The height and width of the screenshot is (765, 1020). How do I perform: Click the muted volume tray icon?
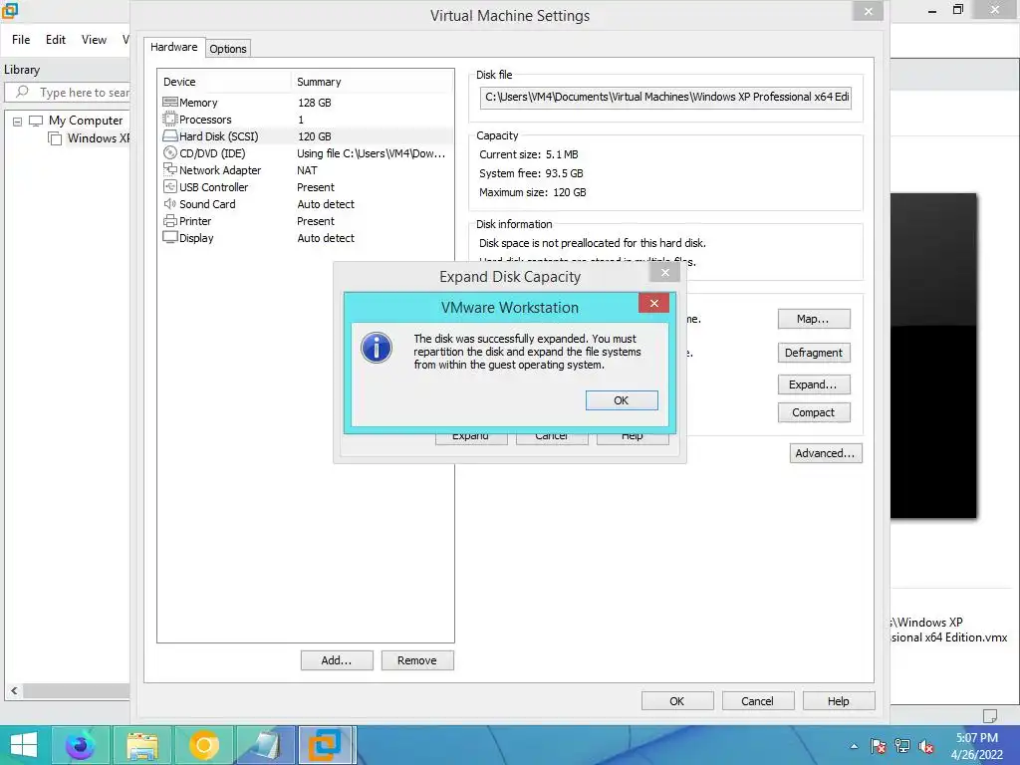[x=926, y=746]
